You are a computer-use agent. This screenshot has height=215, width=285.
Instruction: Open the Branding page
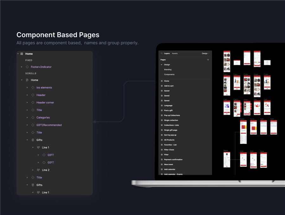click(x=168, y=70)
